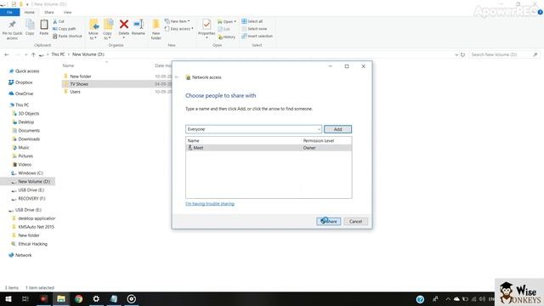Cancel the Network access dialog
The height and width of the screenshot is (306, 544).
coord(355,221)
